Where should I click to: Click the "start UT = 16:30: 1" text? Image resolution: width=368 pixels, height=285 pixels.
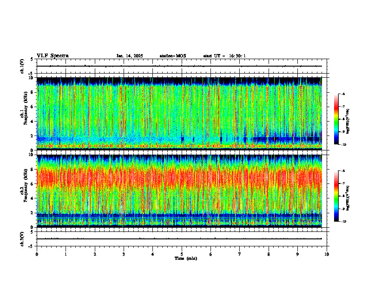click(x=224, y=56)
